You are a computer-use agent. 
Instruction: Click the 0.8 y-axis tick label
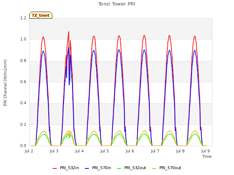tap(23, 61)
